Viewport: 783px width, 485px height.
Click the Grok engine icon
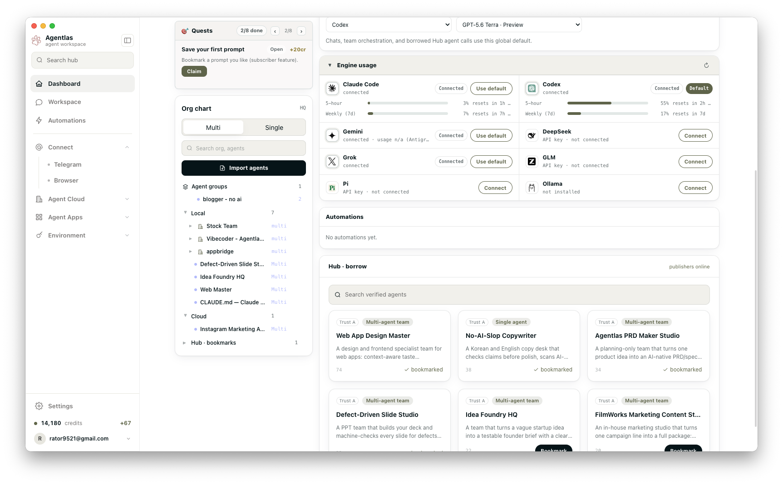pyautogui.click(x=332, y=161)
